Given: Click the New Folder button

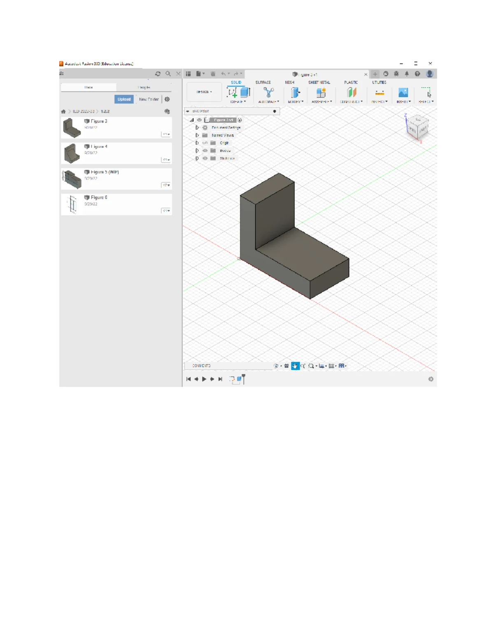Looking at the screenshot, I should [x=149, y=99].
